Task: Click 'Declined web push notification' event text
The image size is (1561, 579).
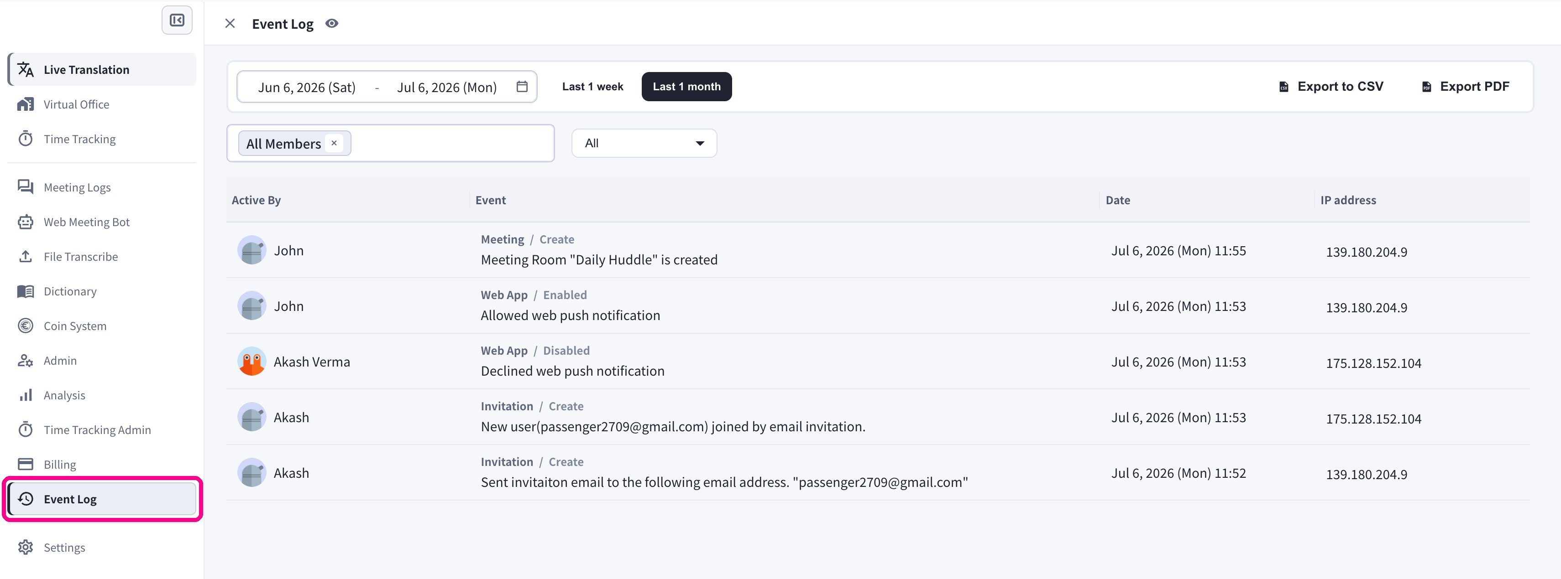Action: click(x=573, y=371)
